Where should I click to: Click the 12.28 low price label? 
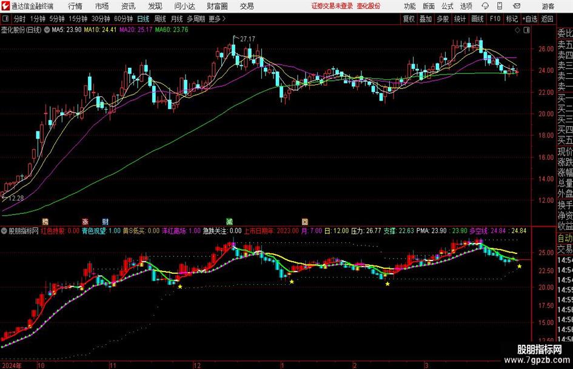click(x=16, y=198)
